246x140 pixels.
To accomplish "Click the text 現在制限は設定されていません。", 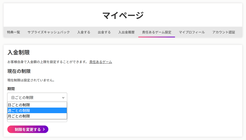I will tap(31, 80).
